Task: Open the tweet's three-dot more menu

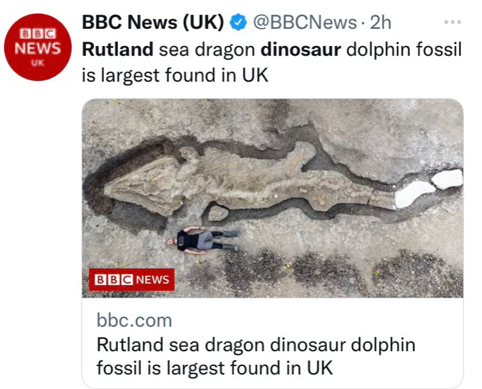Action: [x=453, y=22]
